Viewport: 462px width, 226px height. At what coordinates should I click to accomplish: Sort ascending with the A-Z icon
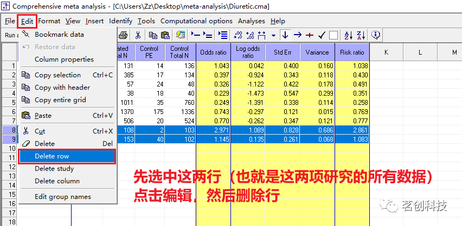[349, 35]
